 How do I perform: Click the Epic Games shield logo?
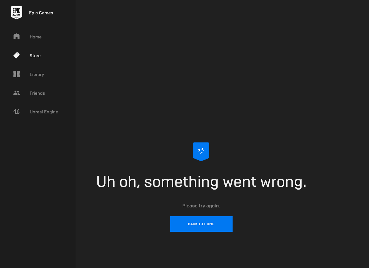(17, 13)
